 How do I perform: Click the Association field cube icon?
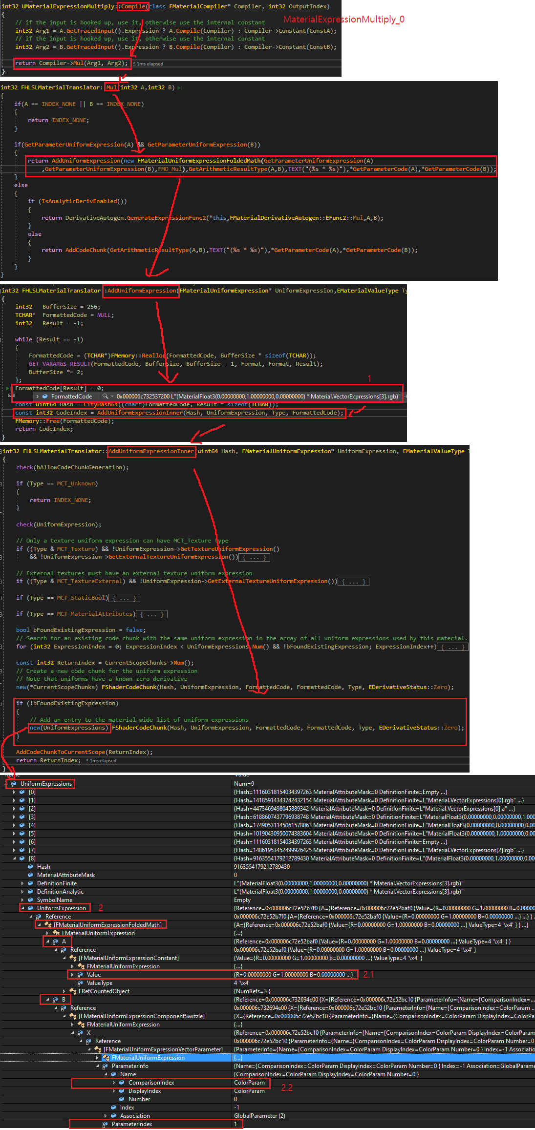[x=113, y=1116]
